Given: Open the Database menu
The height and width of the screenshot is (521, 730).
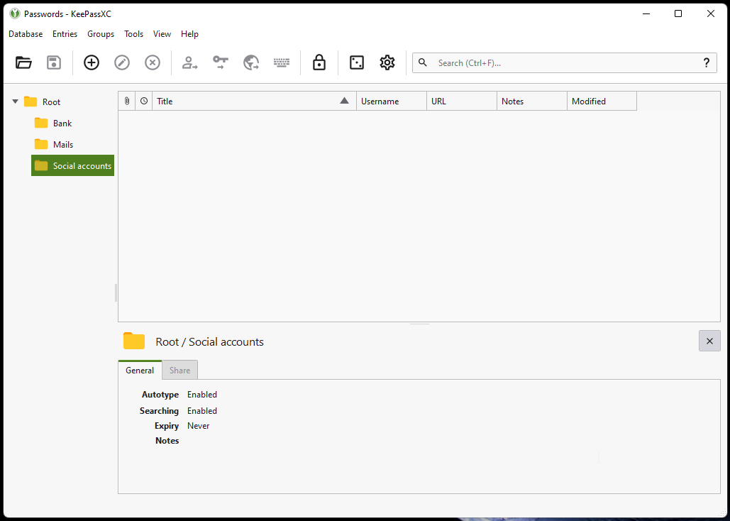Looking at the screenshot, I should (26, 34).
